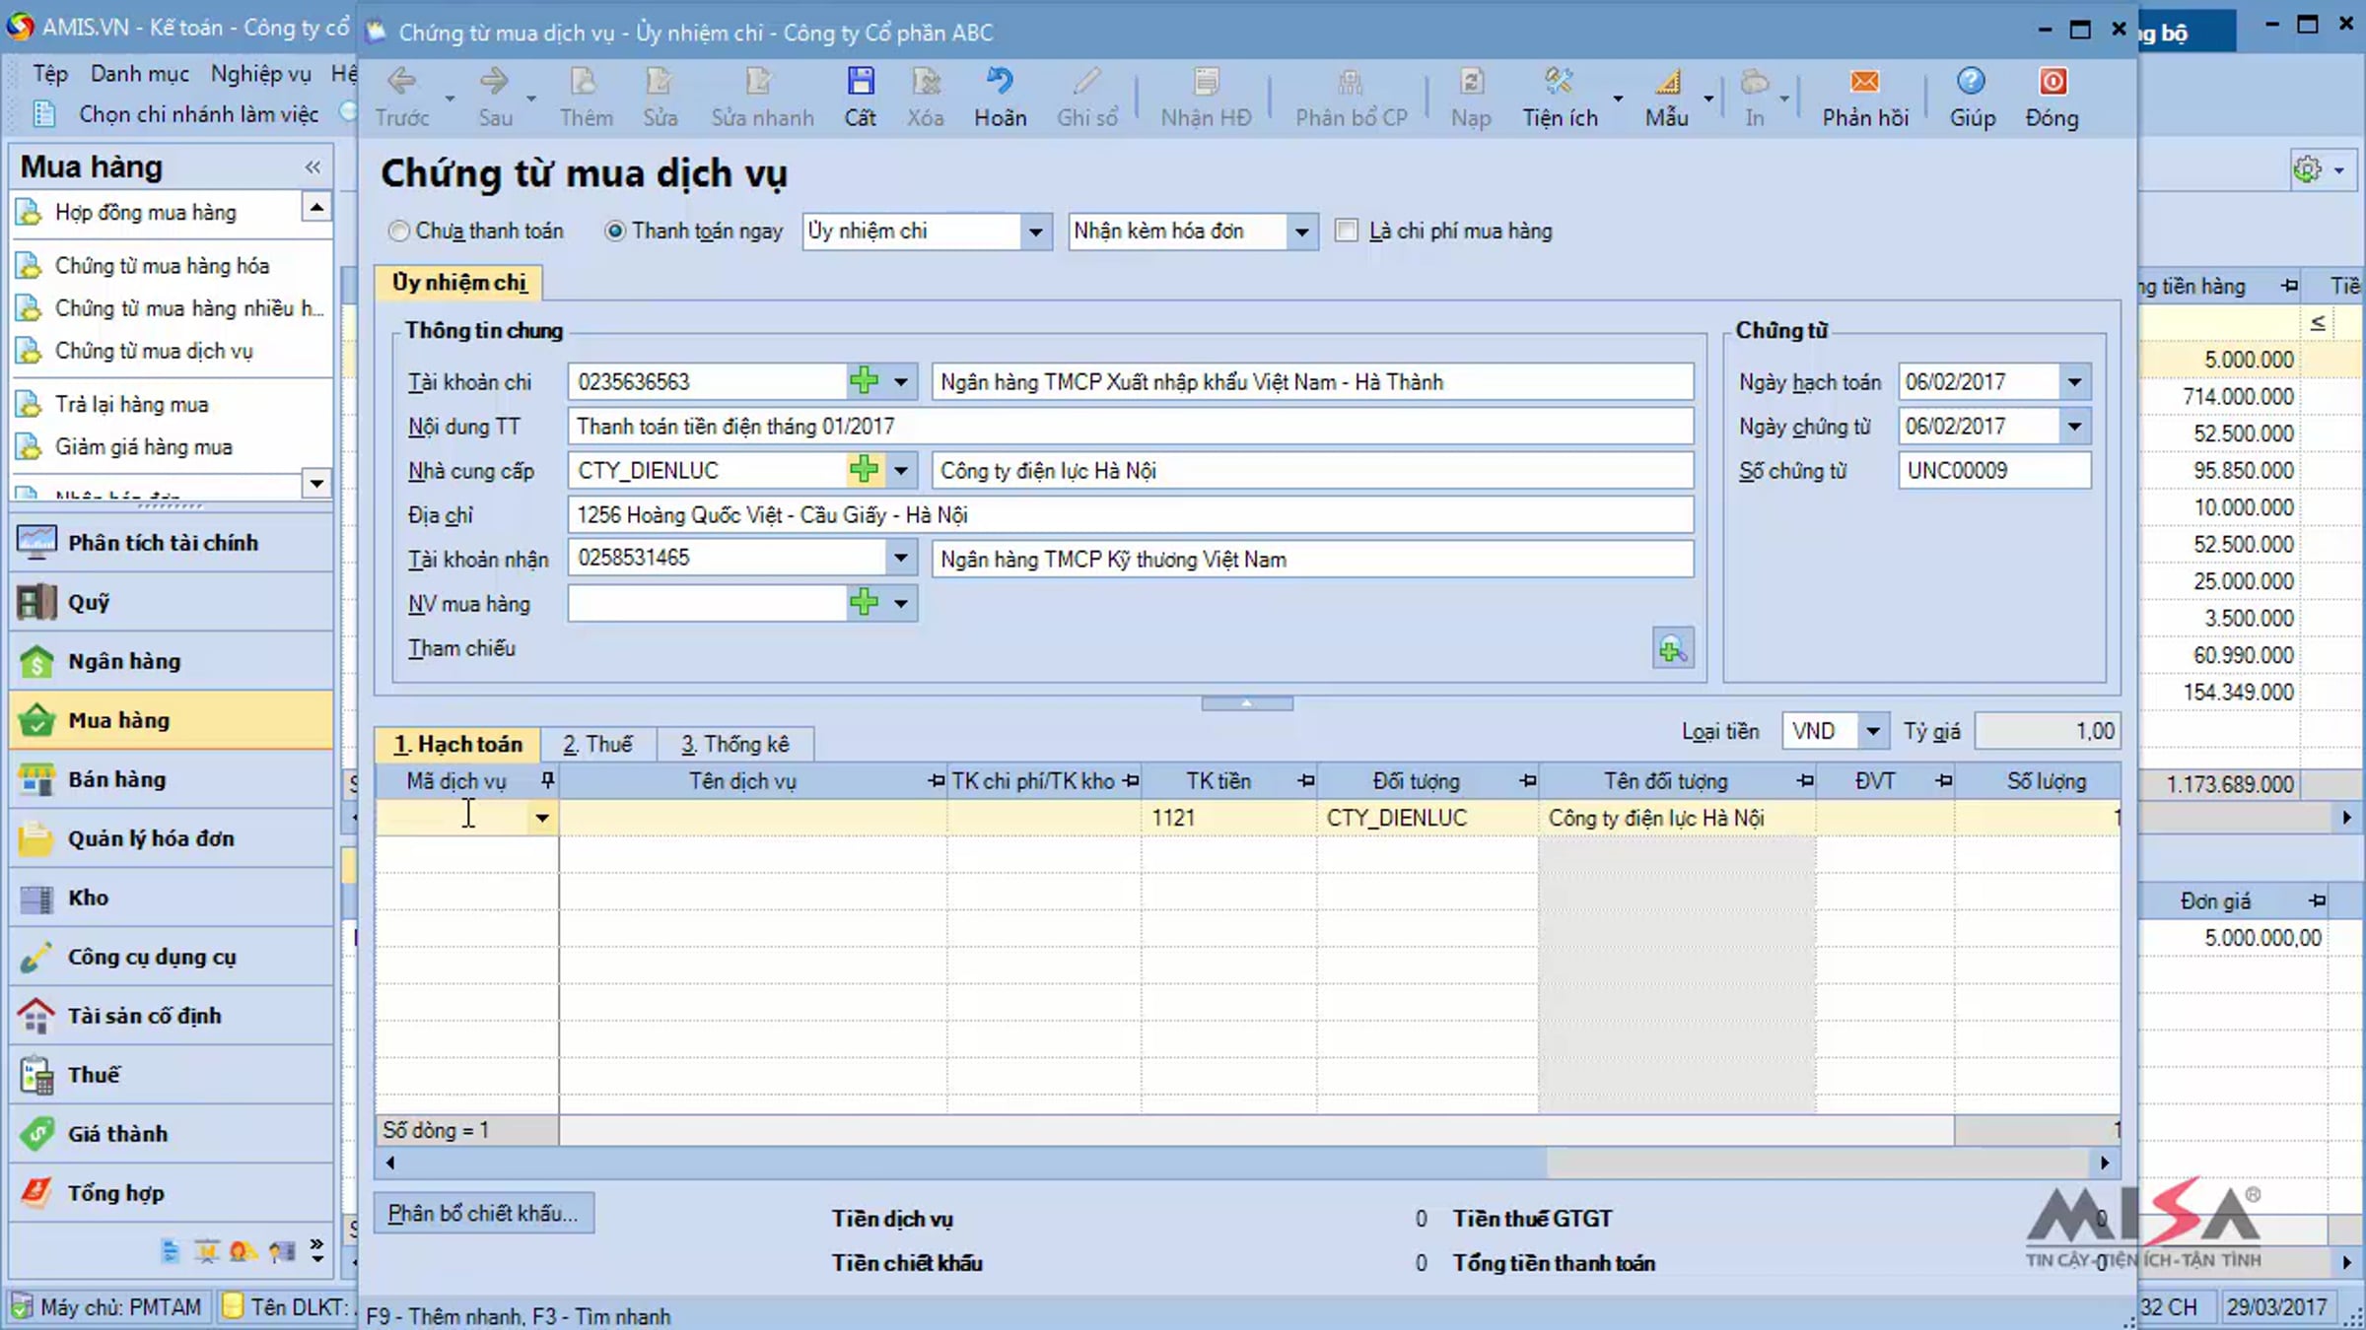The image size is (2366, 1330).
Task: Add new supplier next to Nhà cung cấp
Action: tap(865, 470)
